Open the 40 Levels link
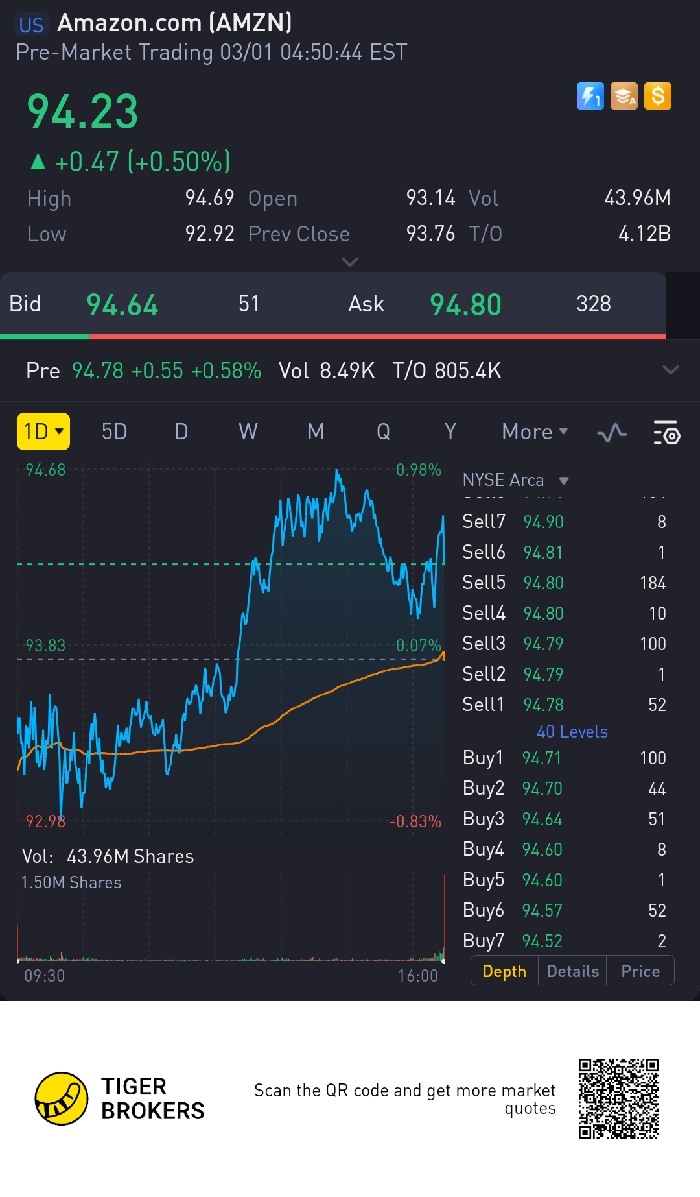The width and height of the screenshot is (700, 1197). pyautogui.click(x=572, y=732)
